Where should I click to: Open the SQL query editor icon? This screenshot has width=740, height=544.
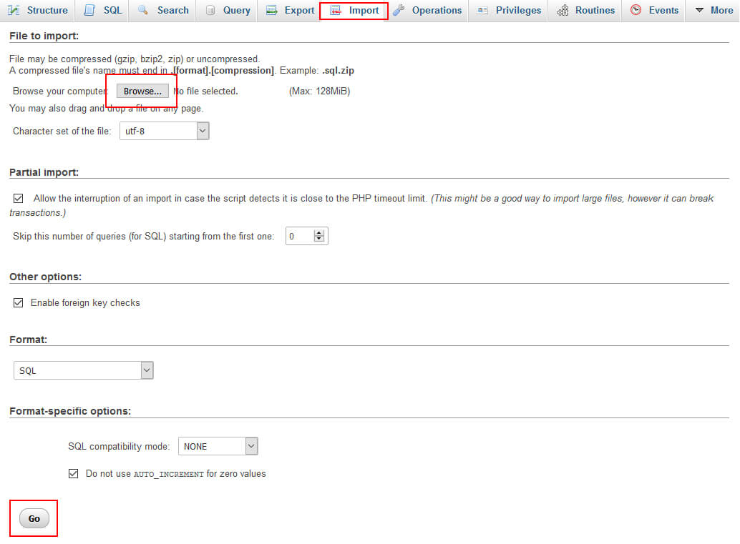click(89, 10)
